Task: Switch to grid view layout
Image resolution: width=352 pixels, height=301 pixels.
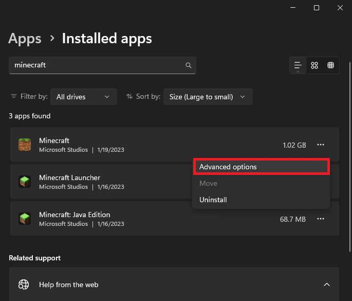Action: click(314, 65)
